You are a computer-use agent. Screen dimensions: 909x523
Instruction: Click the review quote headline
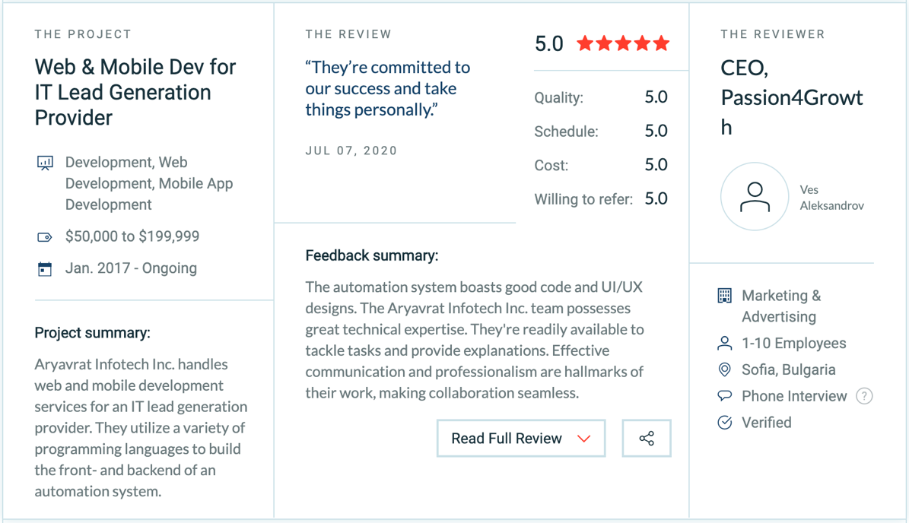387,89
